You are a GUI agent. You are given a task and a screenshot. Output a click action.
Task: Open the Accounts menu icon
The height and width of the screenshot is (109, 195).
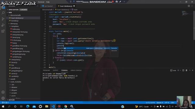3,92
